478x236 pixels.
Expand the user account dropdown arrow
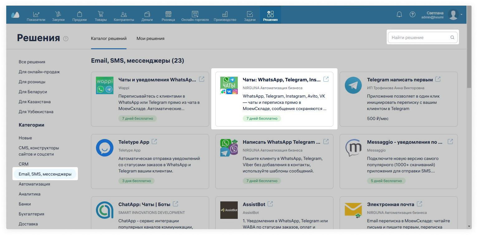[461, 14]
